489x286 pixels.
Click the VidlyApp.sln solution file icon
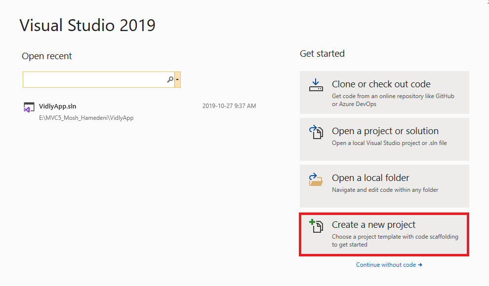[x=29, y=107]
